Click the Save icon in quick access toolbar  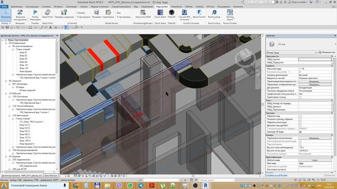tap(7, 27)
